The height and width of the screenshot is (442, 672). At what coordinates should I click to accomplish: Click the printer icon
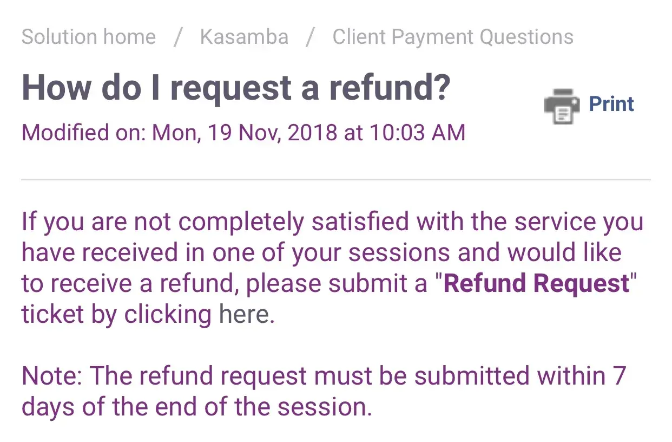[561, 106]
